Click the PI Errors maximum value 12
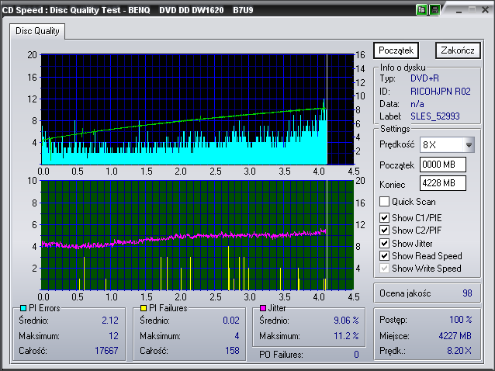 [113, 335]
